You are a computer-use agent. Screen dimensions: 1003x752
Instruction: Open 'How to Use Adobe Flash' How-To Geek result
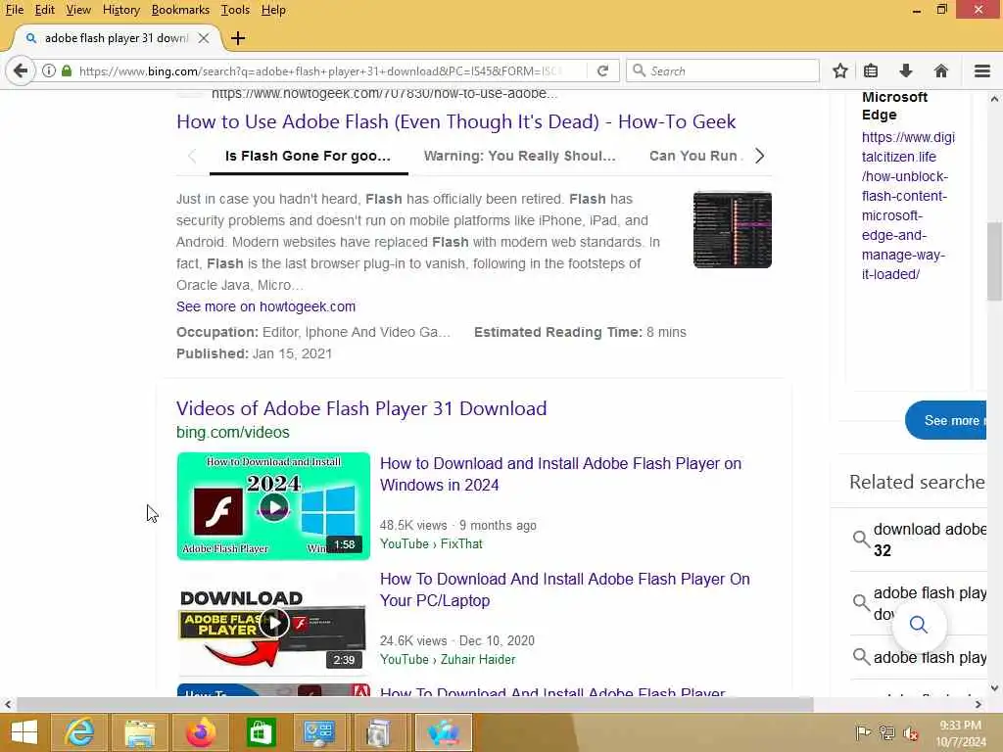coord(456,121)
